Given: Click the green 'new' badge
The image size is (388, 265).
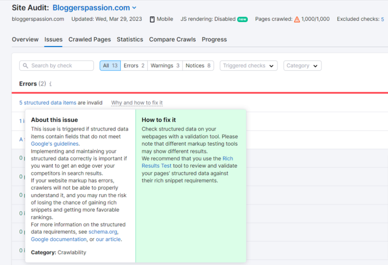Looking at the screenshot, I should (x=242, y=19).
